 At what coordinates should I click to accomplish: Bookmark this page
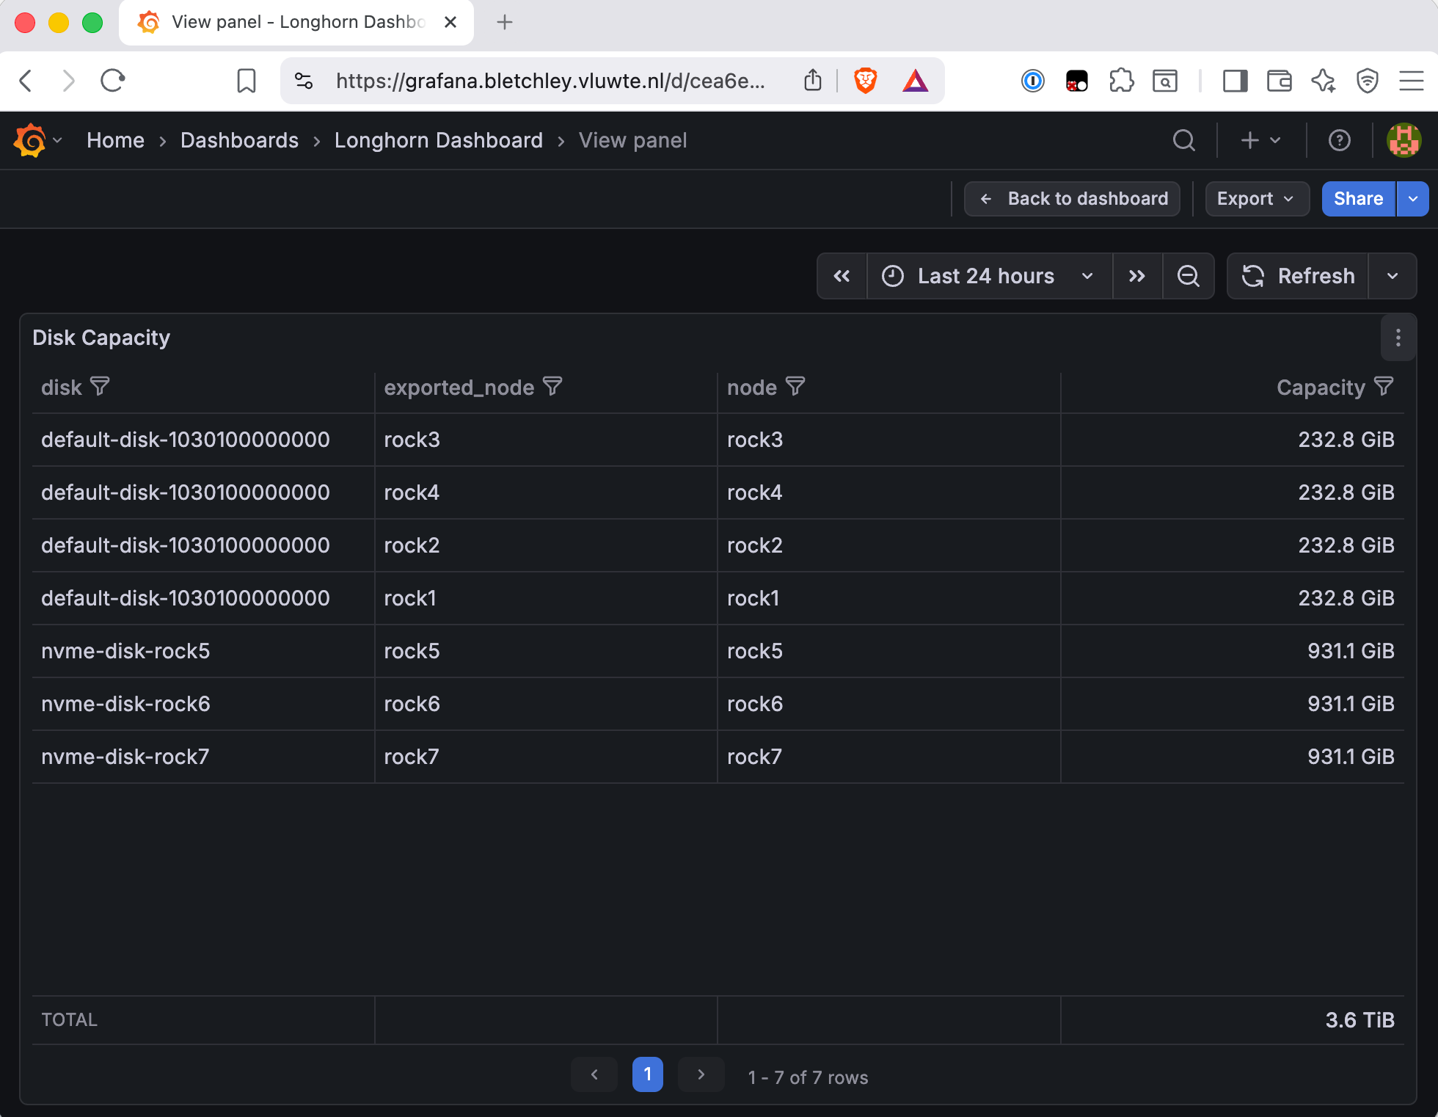[247, 80]
